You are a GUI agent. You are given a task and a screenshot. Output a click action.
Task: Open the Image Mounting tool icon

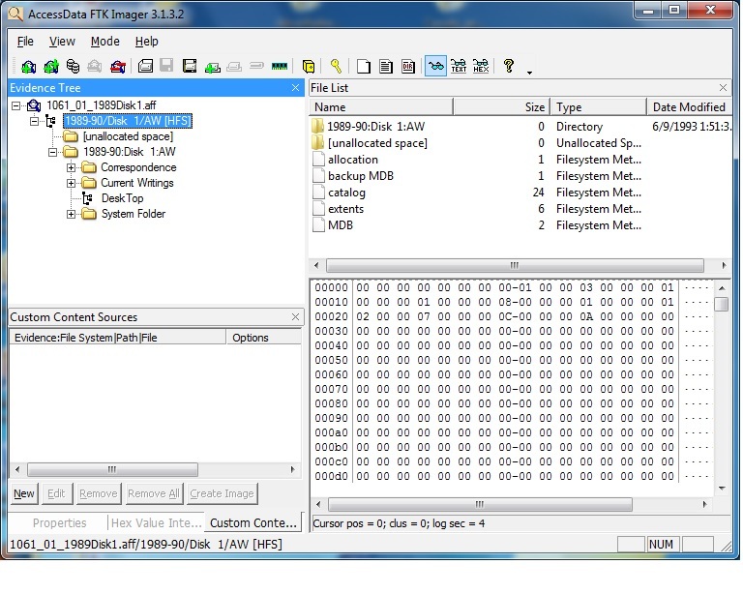pos(73,67)
